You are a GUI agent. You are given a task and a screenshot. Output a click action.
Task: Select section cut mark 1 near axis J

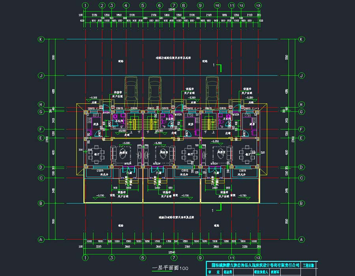pyautogui.click(x=217, y=67)
